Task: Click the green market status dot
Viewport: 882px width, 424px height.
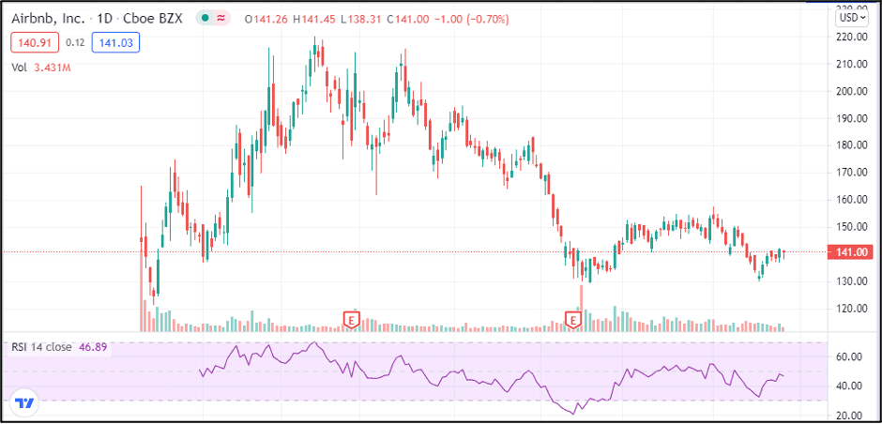Action: click(x=205, y=19)
